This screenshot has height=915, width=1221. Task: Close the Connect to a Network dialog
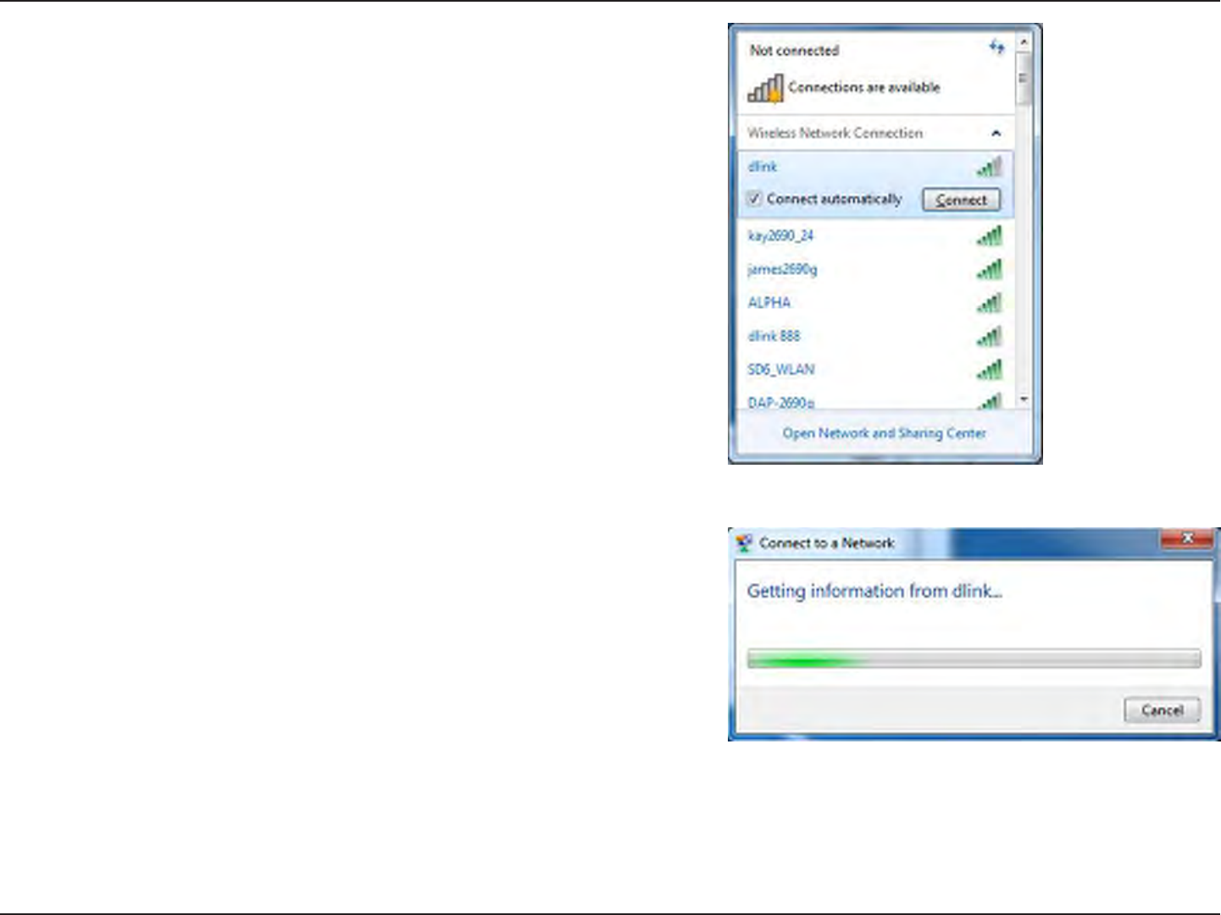click(x=1187, y=538)
